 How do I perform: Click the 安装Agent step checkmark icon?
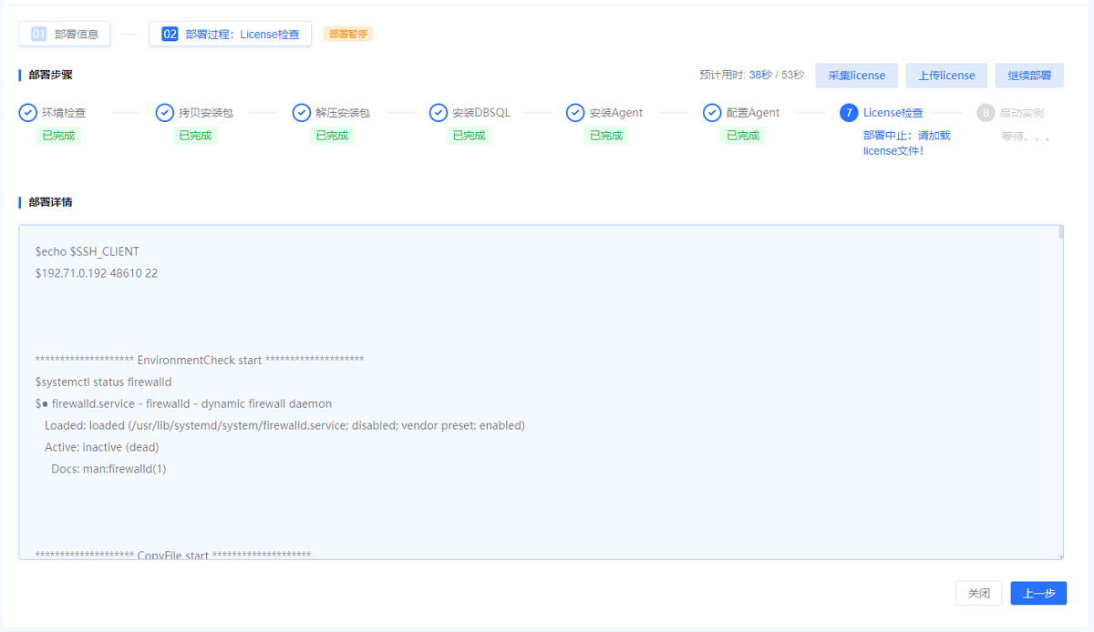(x=575, y=113)
